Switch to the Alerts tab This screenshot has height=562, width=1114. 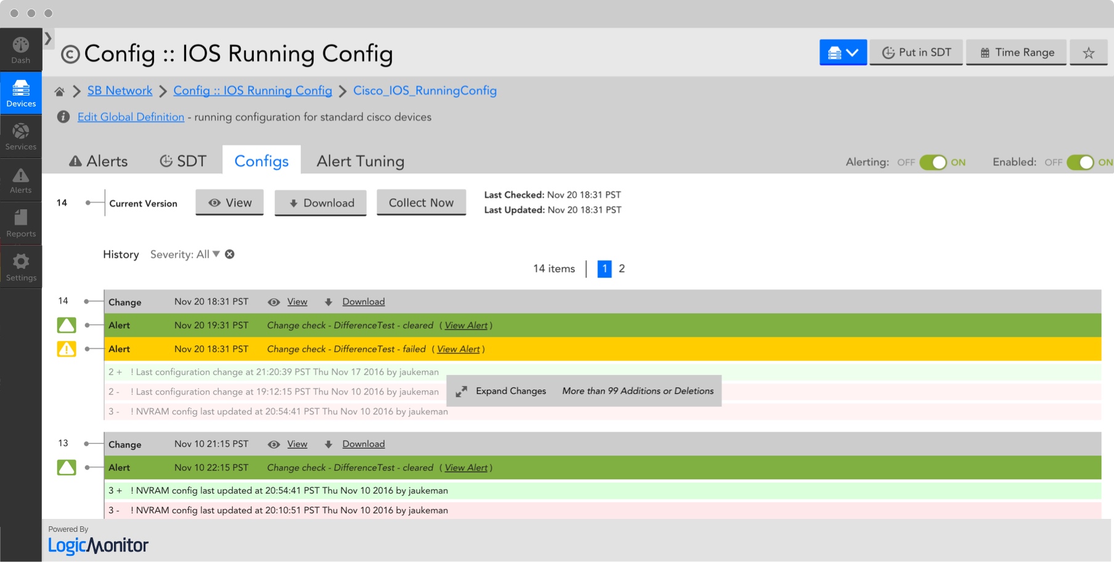pyautogui.click(x=98, y=161)
